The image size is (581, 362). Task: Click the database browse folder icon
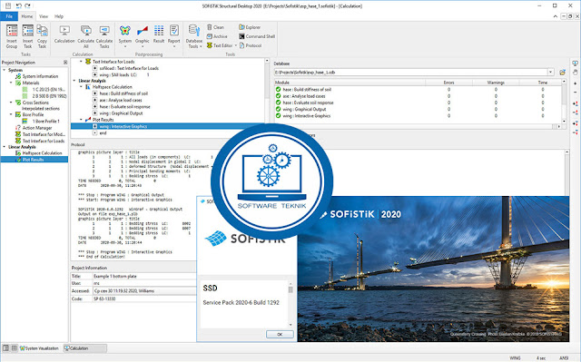pos(562,73)
